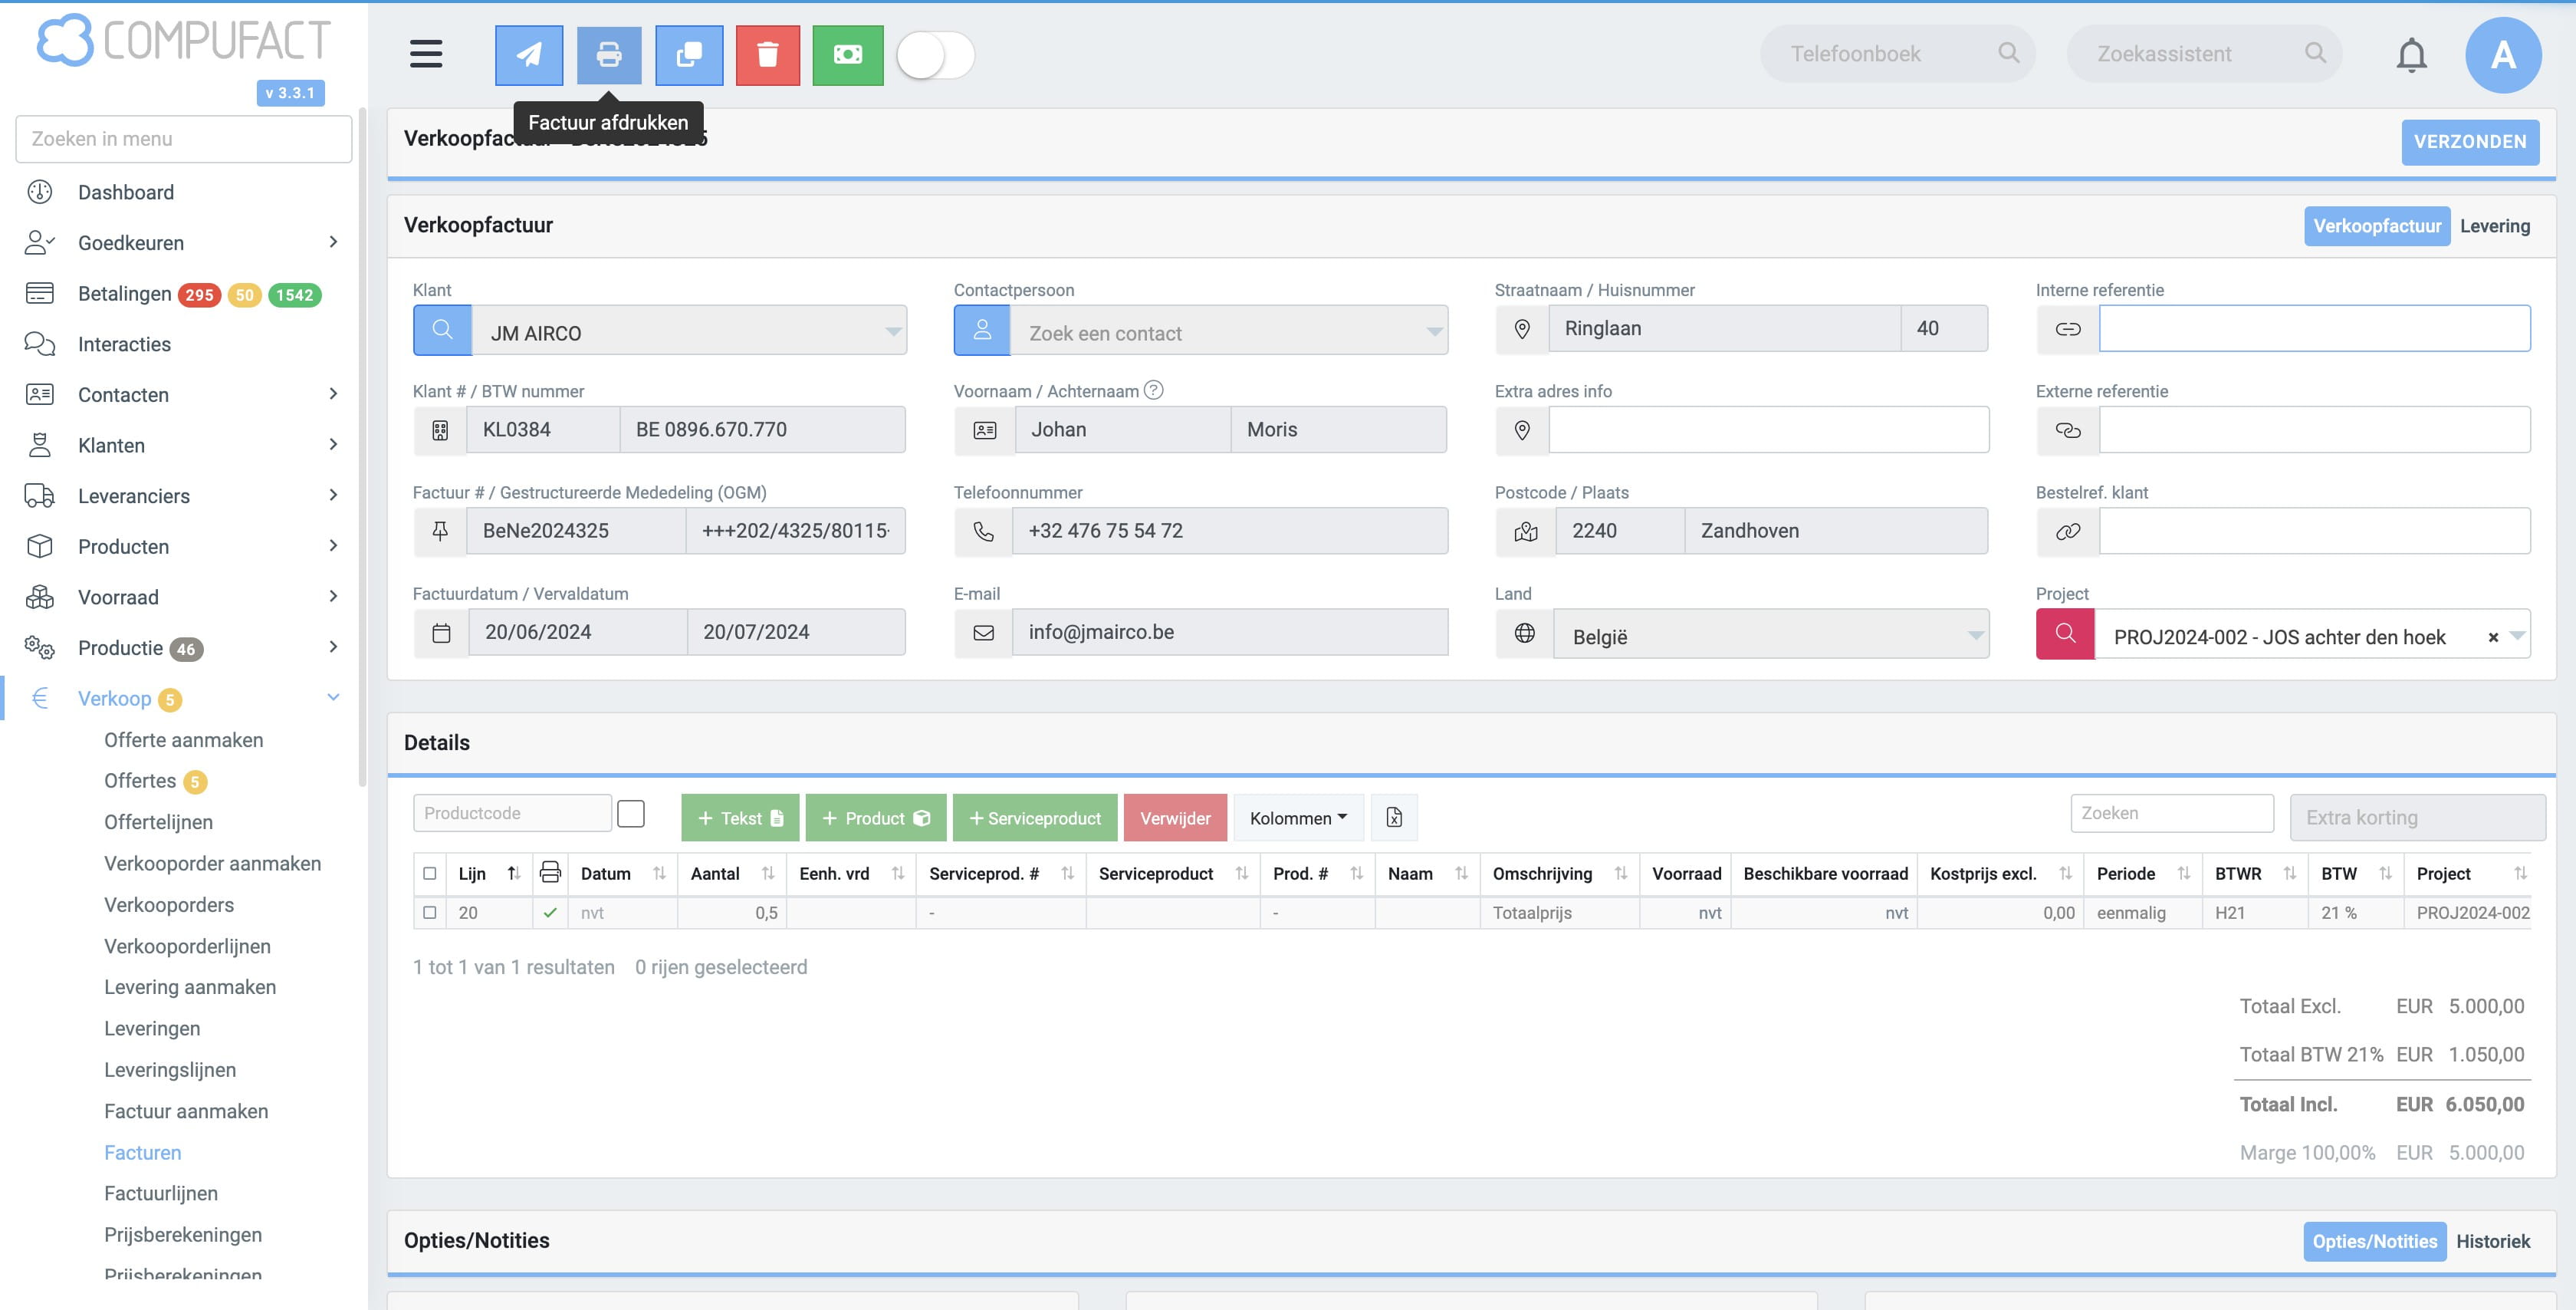
Task: Click green checkmark in line 20 row
Action: coord(550,913)
